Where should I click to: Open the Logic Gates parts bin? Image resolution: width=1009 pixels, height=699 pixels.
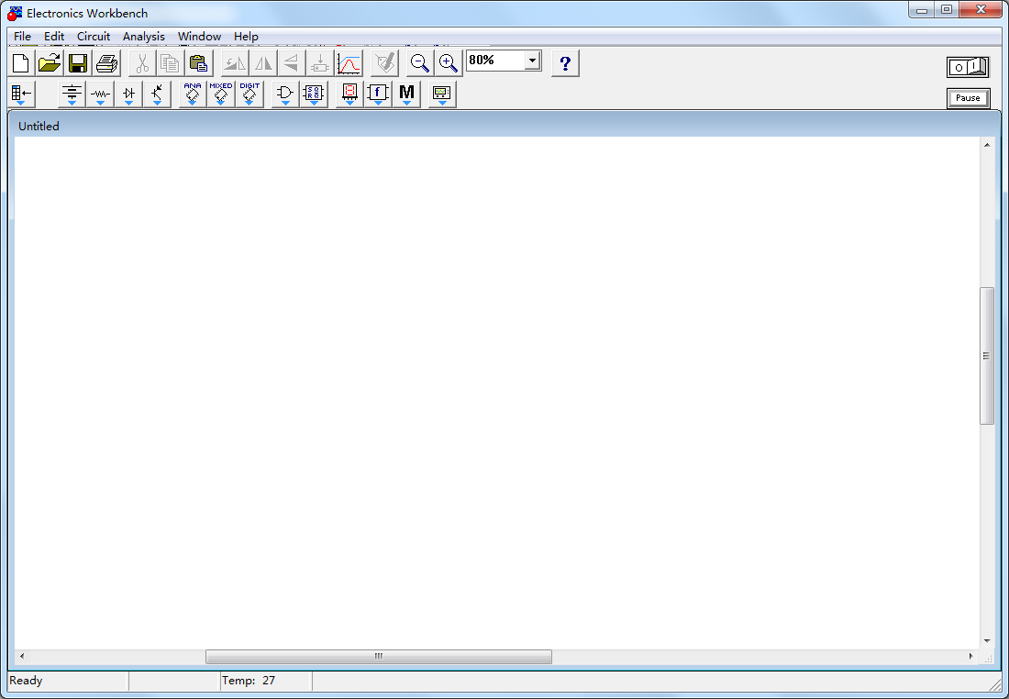pyautogui.click(x=285, y=94)
